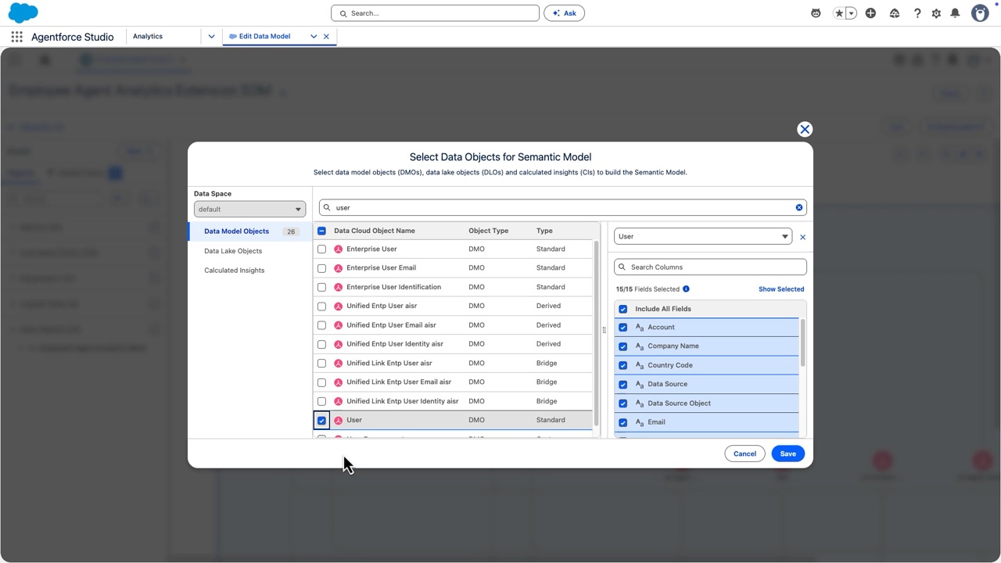The image size is (1001, 563).
Task: Open Salesforce Help question mark icon
Action: [x=917, y=13]
